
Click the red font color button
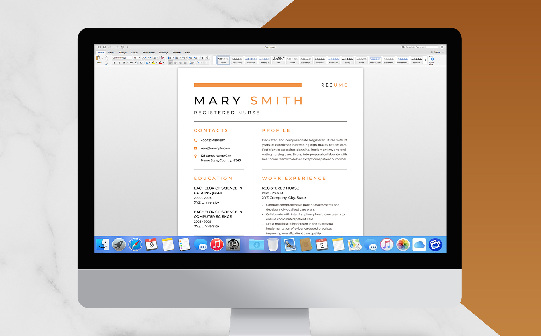coord(160,63)
